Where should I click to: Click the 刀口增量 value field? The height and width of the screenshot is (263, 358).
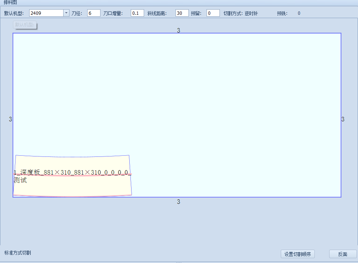(x=137, y=13)
